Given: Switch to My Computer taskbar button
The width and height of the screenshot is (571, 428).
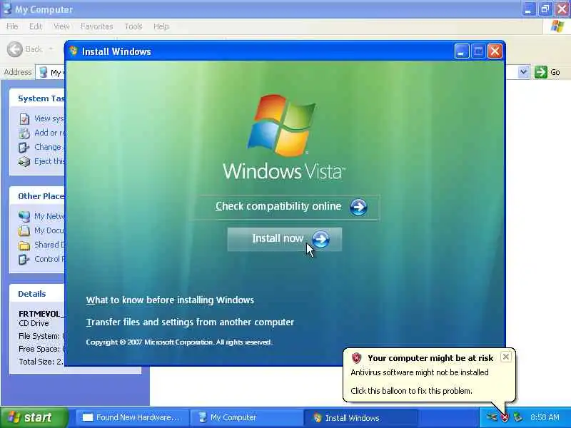Looking at the screenshot, I should click(x=246, y=417).
